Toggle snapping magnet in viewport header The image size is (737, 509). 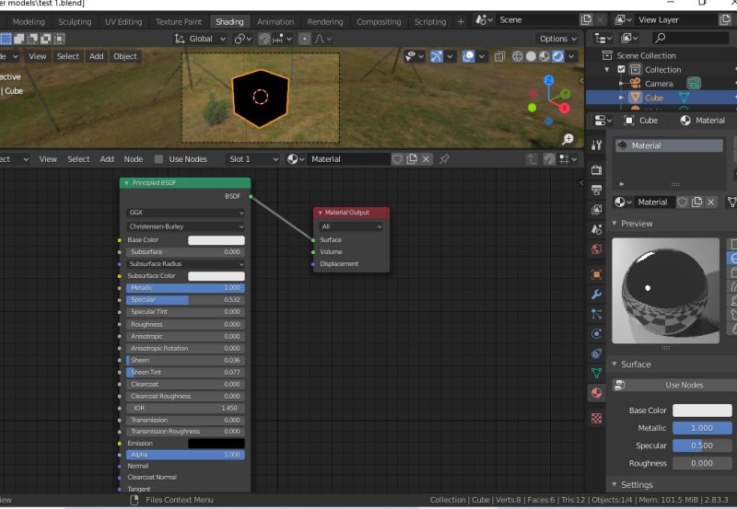coord(264,39)
